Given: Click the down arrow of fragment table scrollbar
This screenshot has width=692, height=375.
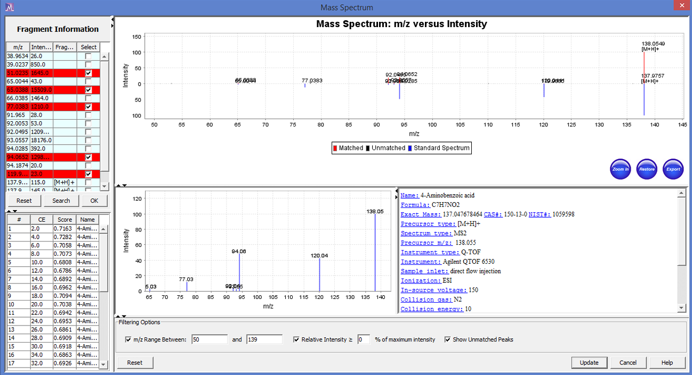Looking at the screenshot, I should click(x=104, y=186).
